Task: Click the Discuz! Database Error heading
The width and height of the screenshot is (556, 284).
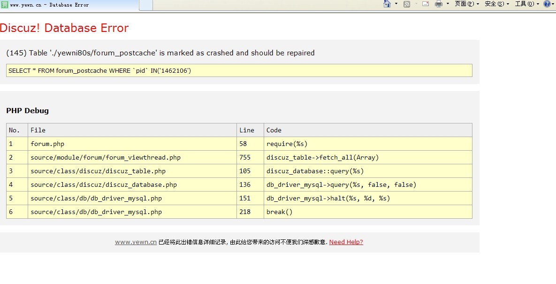Action: click(64, 28)
